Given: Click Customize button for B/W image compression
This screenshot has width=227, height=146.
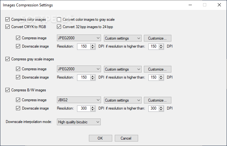Looking at the screenshot, I should coord(157,100).
